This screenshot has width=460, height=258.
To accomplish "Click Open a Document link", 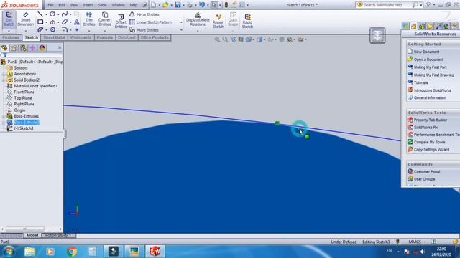I will (428, 59).
